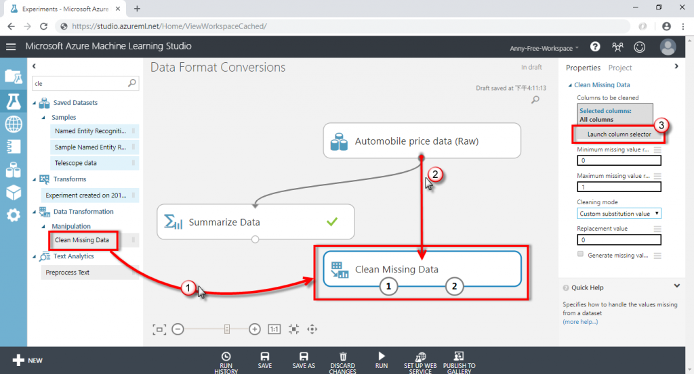Select Sample Named Entity R... dataset
The width and height of the screenshot is (694, 374).
tap(94, 147)
